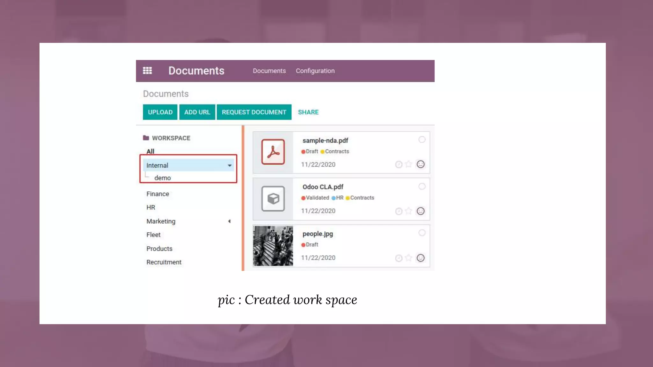
Task: Open the people.jpg image thumbnail
Action: point(273,246)
